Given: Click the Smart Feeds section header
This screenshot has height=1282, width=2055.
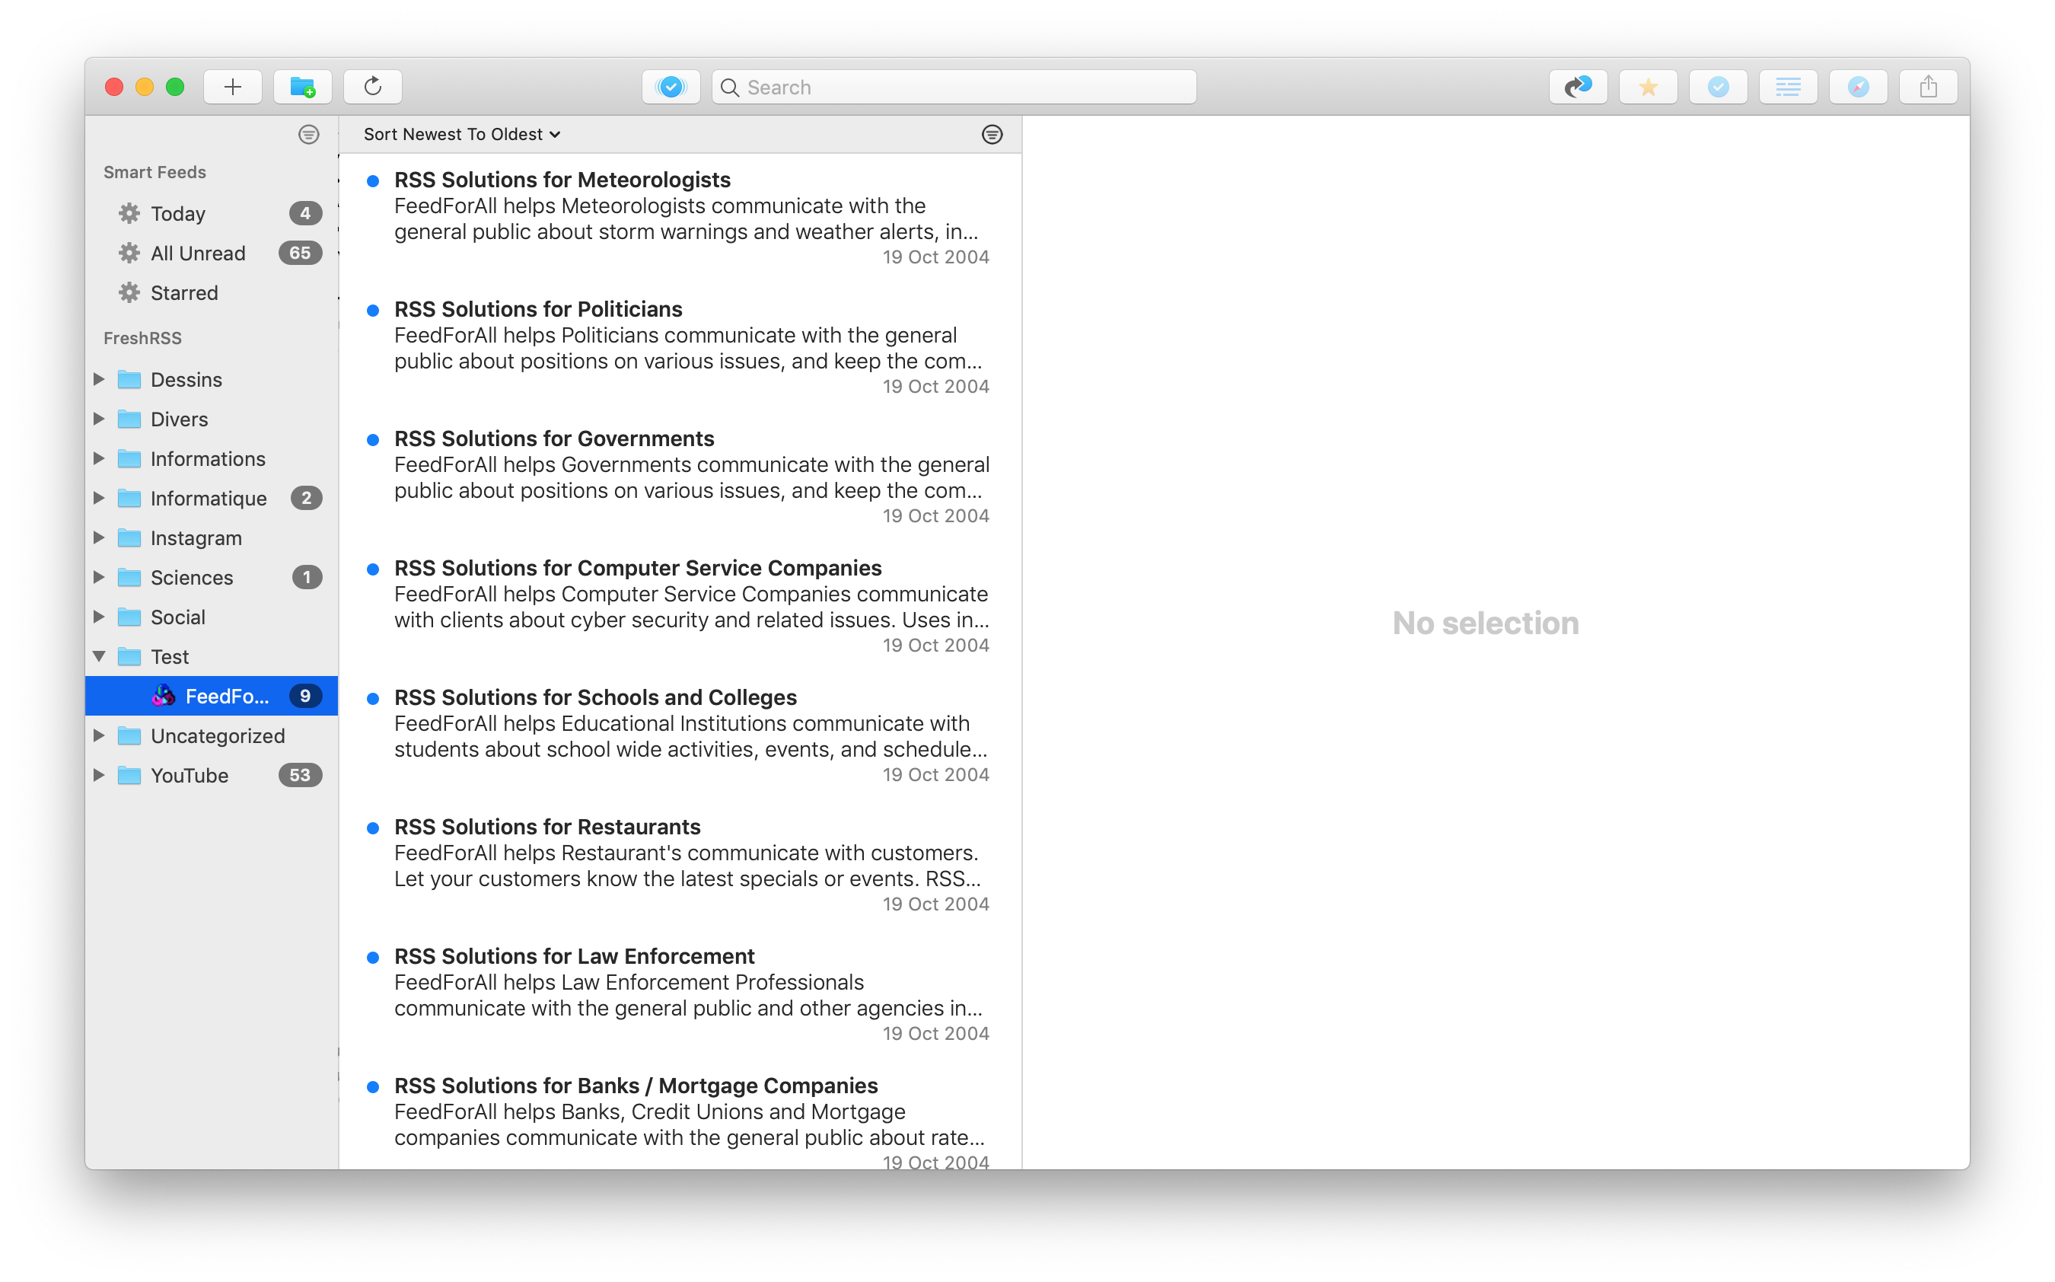Looking at the screenshot, I should tap(155, 172).
